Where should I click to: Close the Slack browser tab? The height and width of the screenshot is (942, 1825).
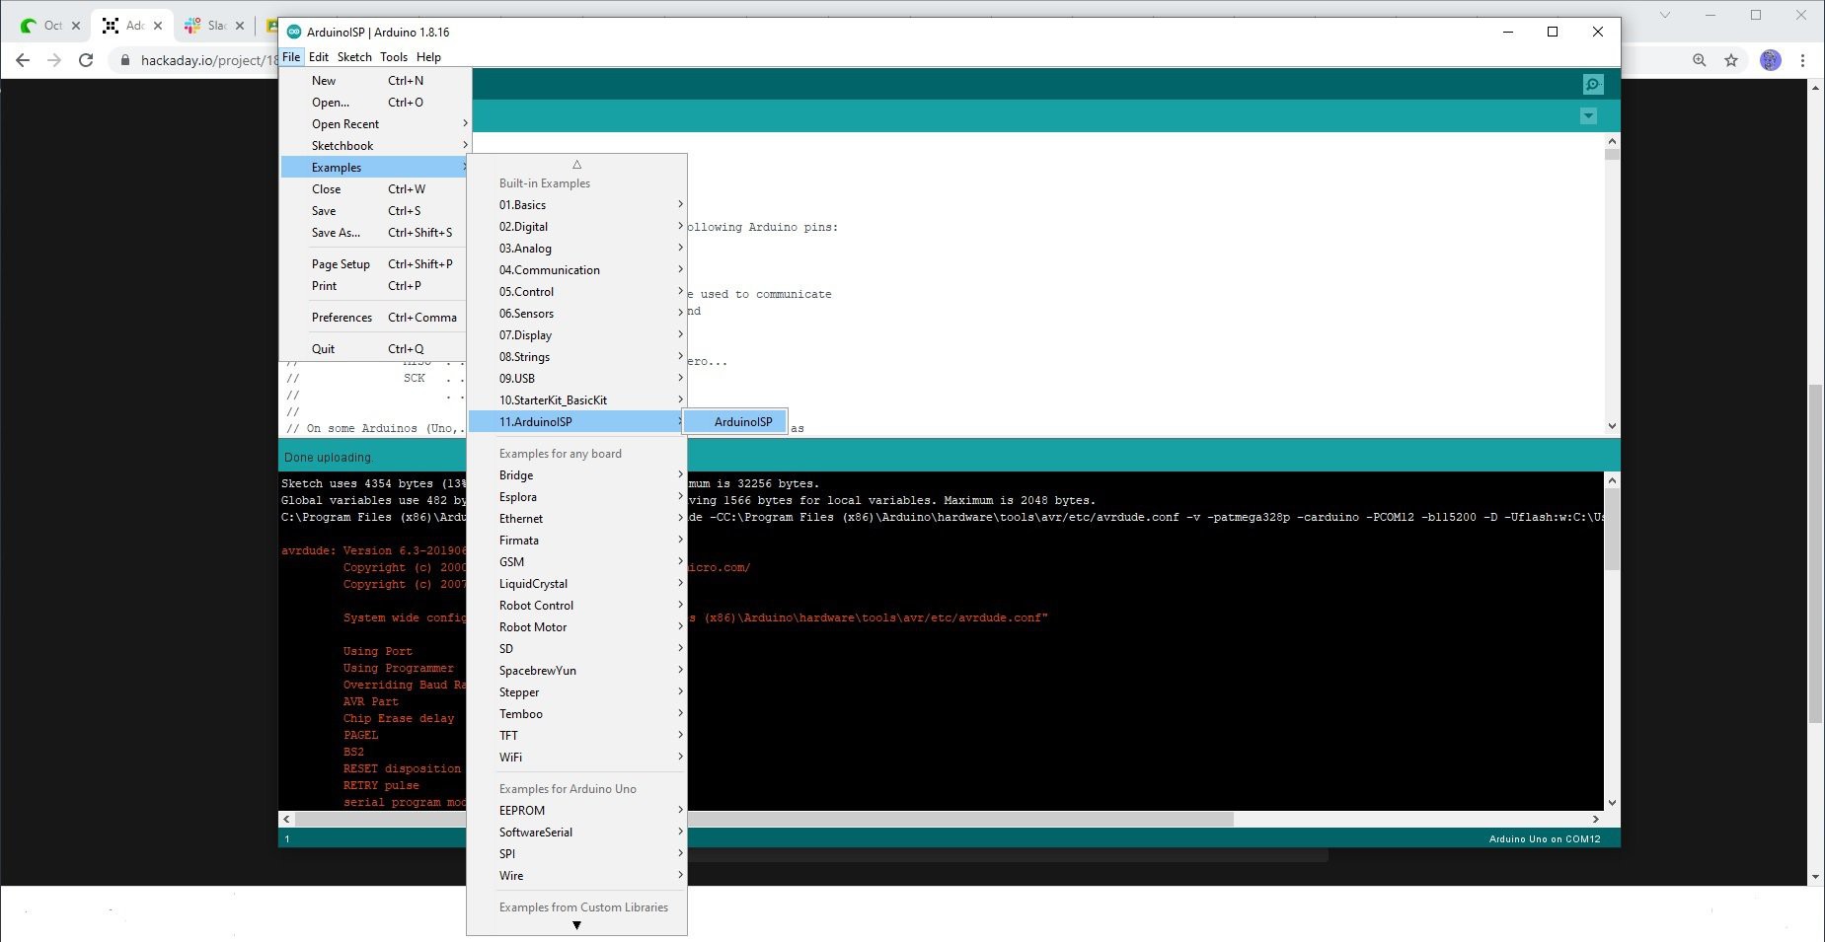click(x=239, y=26)
